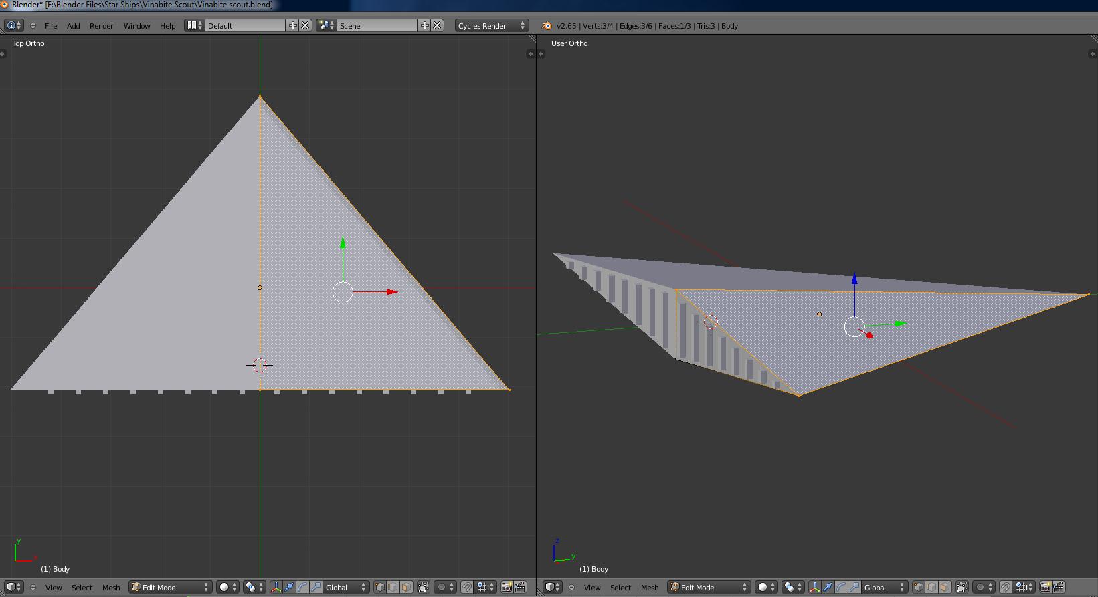This screenshot has width=1098, height=597.
Task: Click Select in the Top Ortho viewport header
Action: click(x=82, y=587)
